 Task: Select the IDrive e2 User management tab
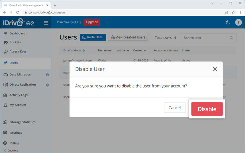(x=26, y=5)
